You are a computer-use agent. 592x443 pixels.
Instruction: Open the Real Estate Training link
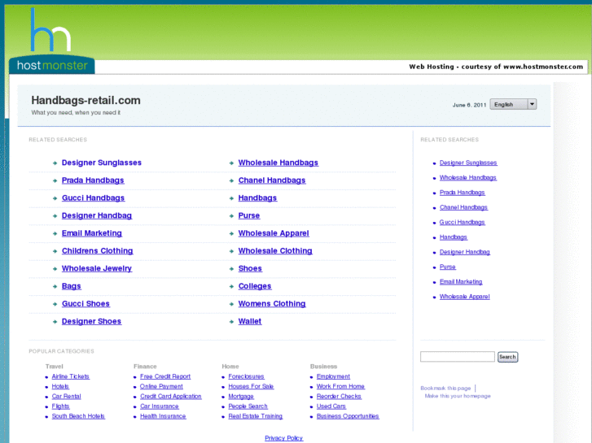(256, 416)
